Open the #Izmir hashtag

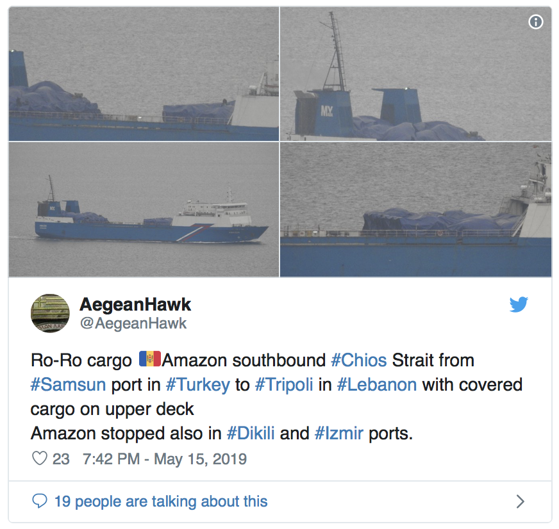point(339,434)
